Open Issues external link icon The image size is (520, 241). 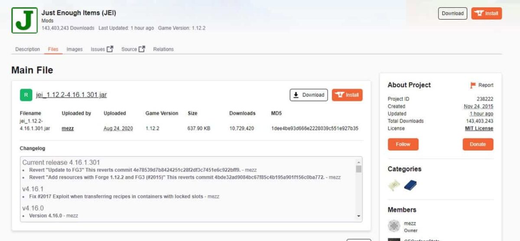pyautogui.click(x=110, y=49)
